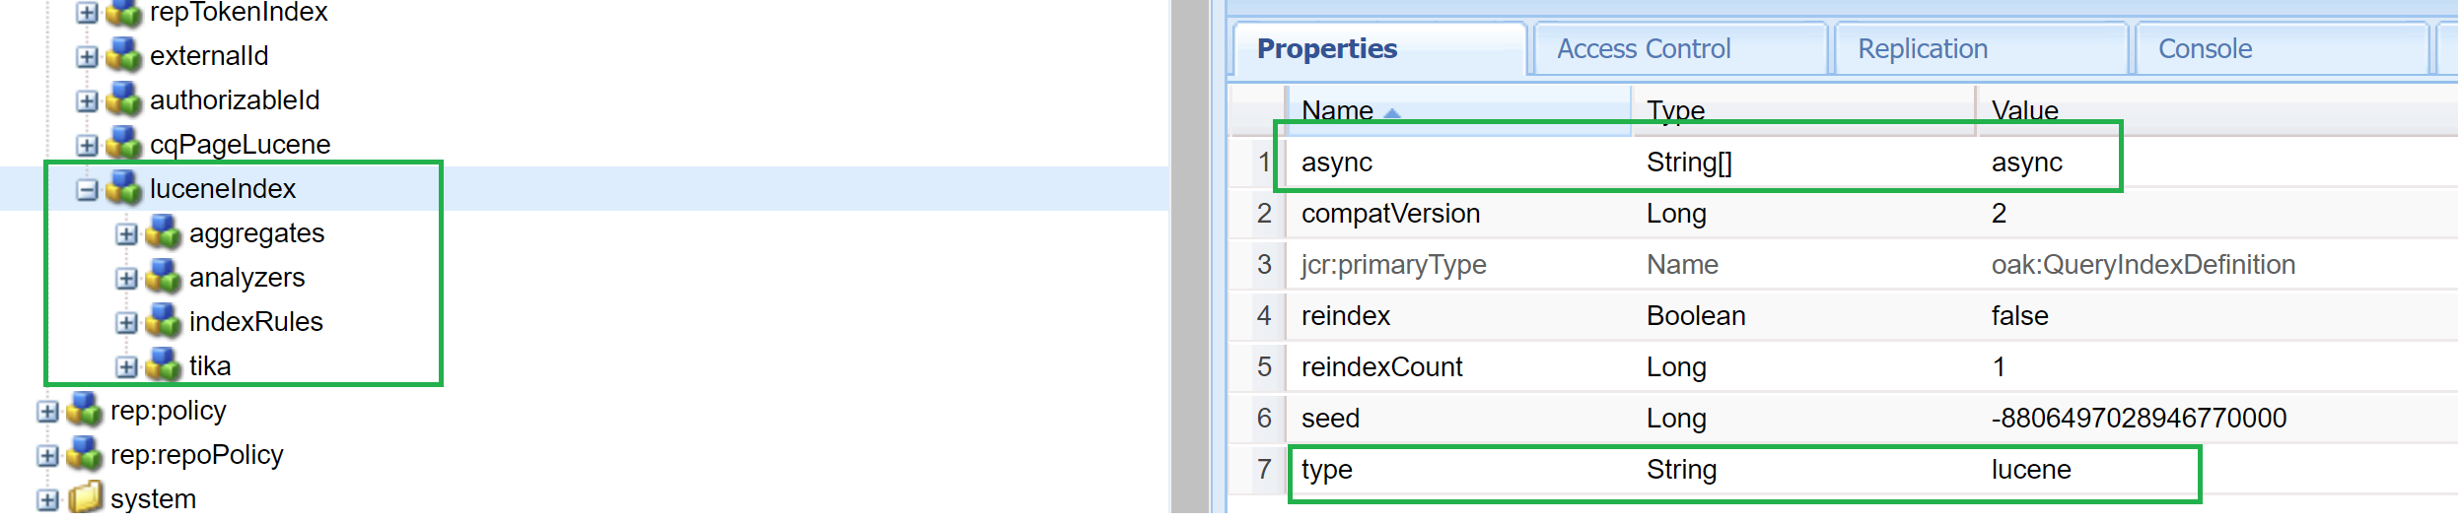The width and height of the screenshot is (2461, 522).
Task: Expand the indexRules node
Action: (127, 323)
